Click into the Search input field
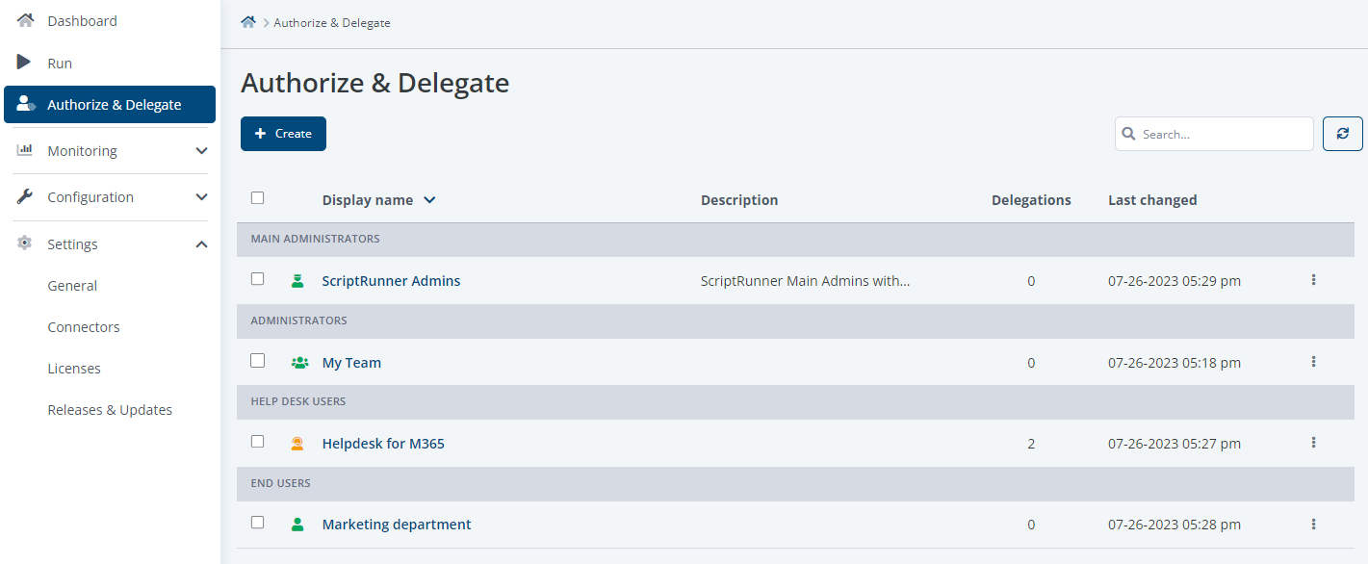The height and width of the screenshot is (564, 1368). [1223, 135]
